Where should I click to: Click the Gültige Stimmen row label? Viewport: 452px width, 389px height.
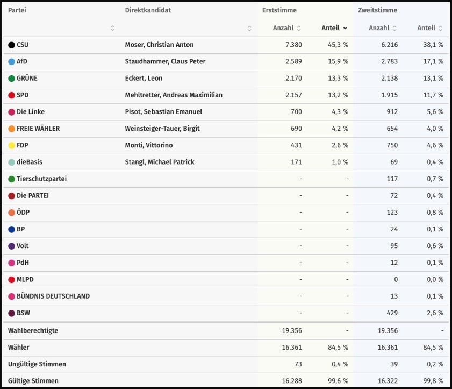(x=33, y=381)
